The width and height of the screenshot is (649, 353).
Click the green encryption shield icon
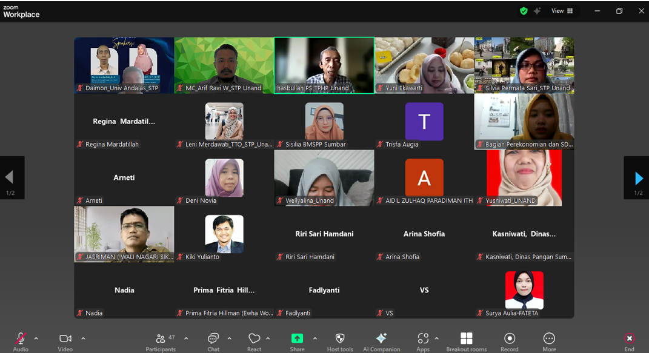click(524, 11)
